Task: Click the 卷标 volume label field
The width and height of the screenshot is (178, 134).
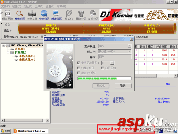Action: [x=115, y=57]
